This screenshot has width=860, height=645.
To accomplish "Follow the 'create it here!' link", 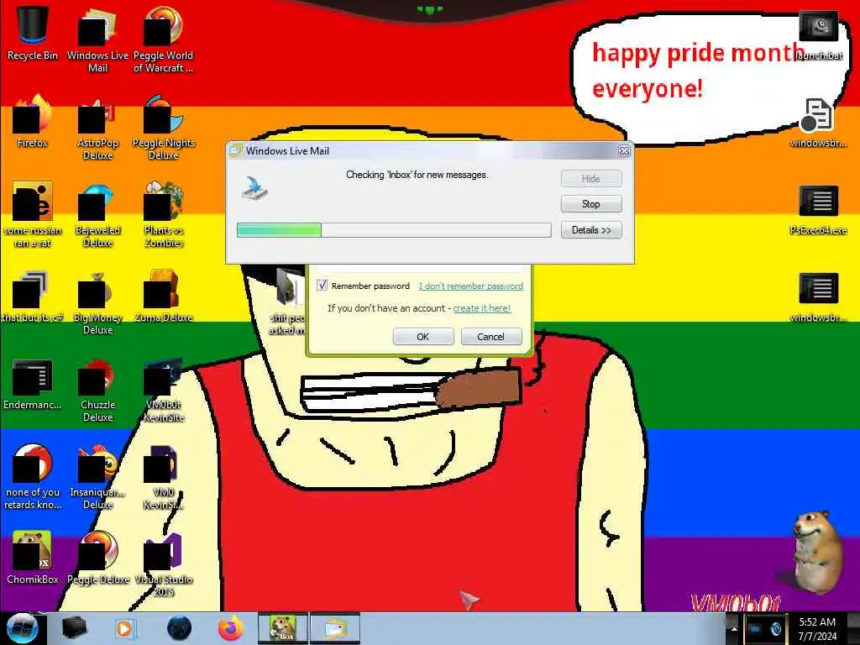I will click(481, 308).
